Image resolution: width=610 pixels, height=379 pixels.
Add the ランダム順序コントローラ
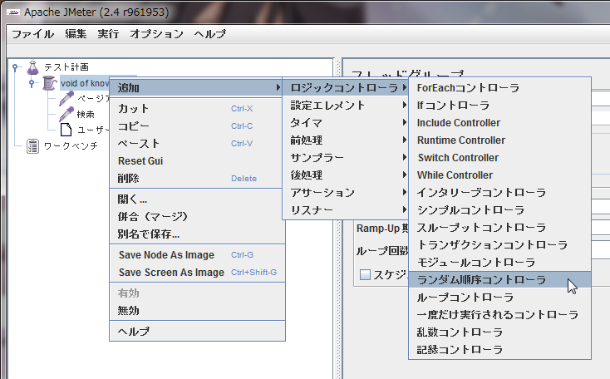(499, 280)
